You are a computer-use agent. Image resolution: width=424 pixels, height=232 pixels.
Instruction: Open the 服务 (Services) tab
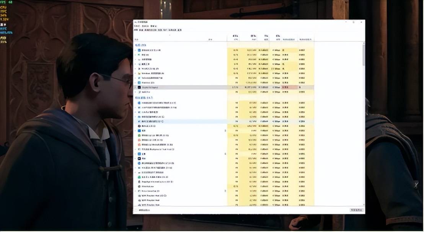[180, 30]
